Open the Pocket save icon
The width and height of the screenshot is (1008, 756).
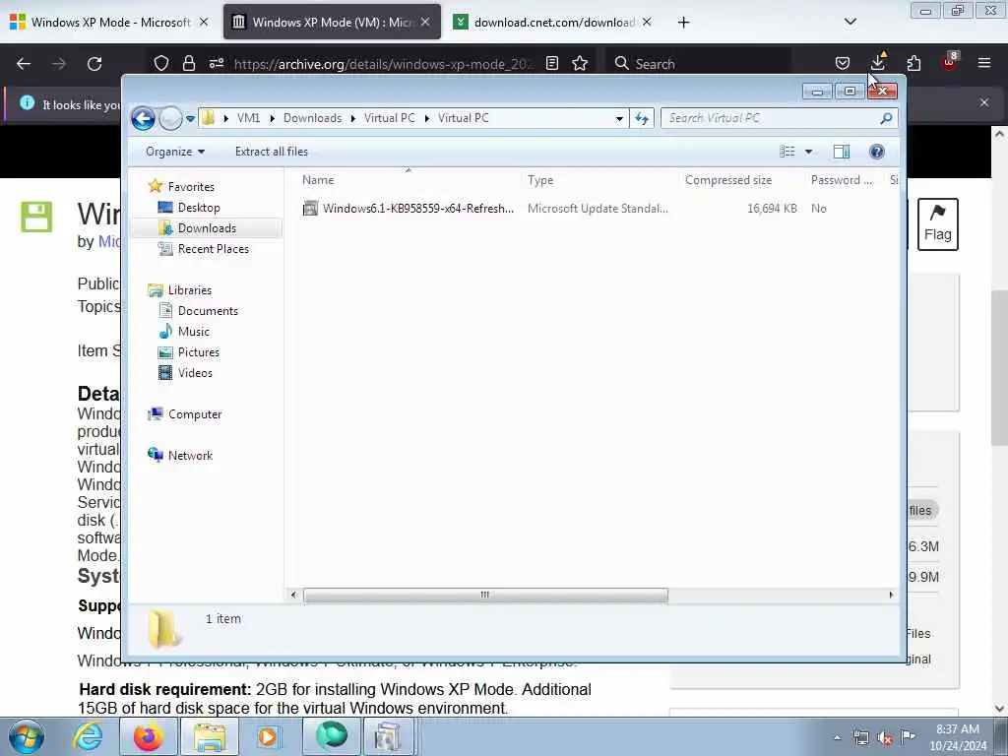(x=843, y=64)
